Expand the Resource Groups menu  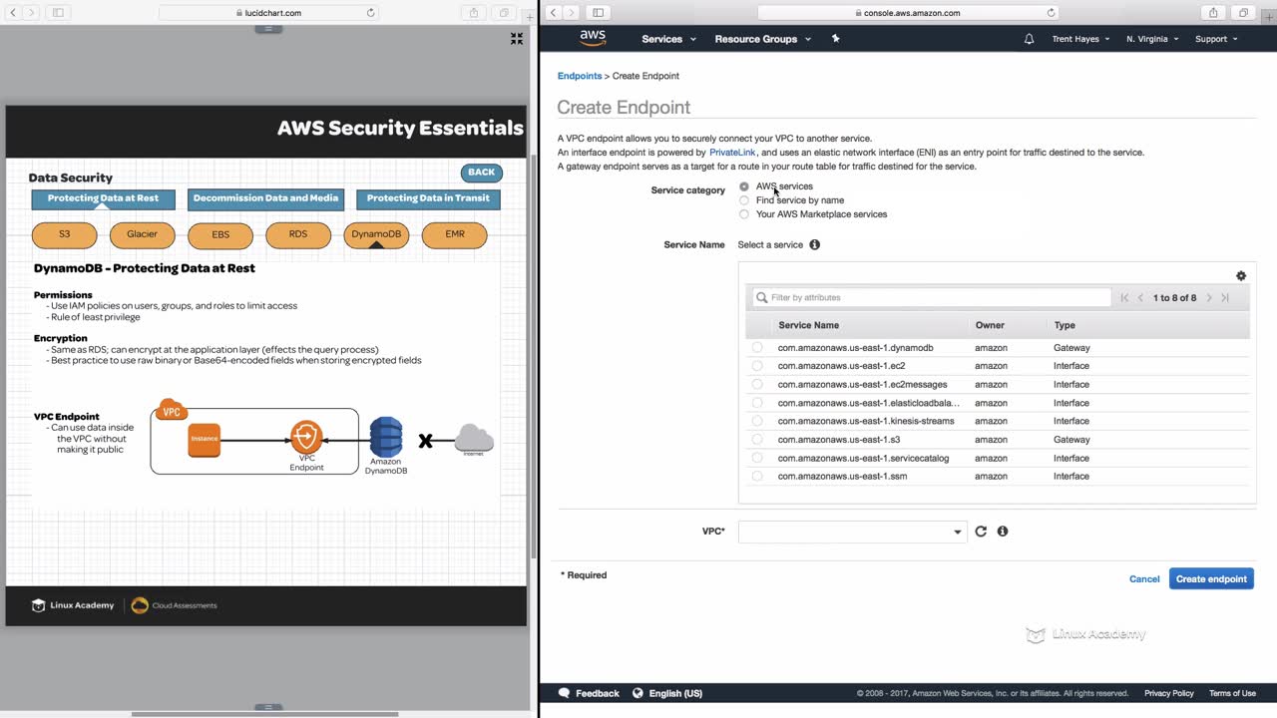click(x=763, y=39)
